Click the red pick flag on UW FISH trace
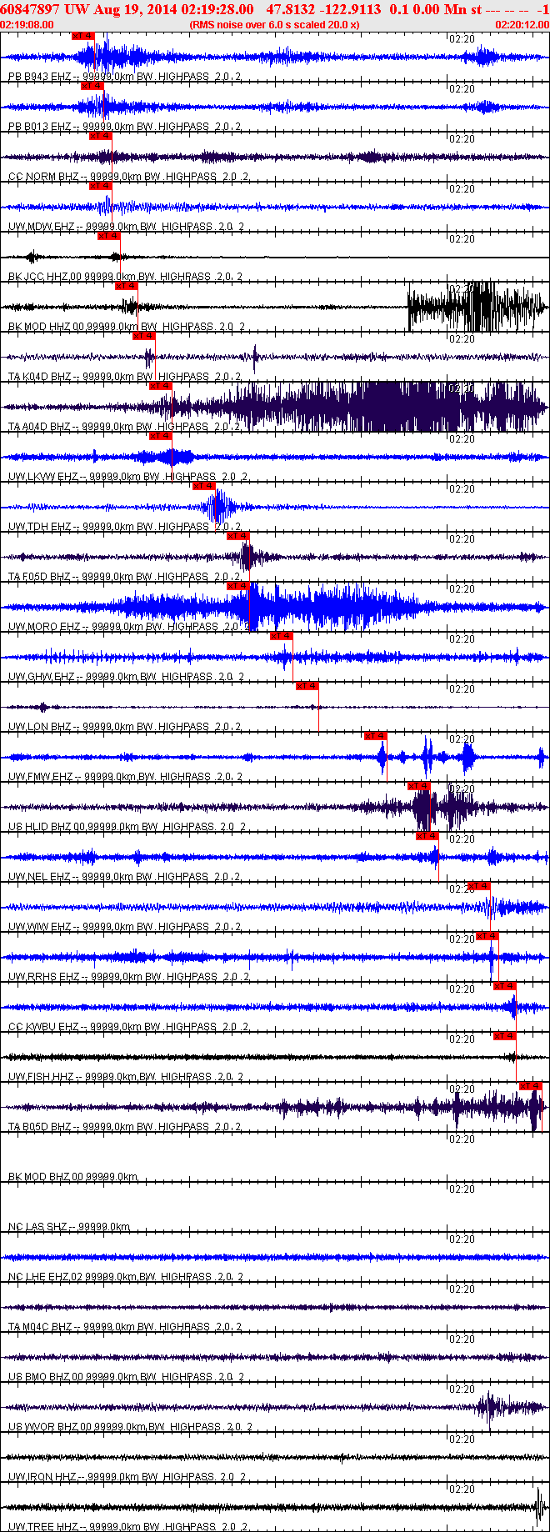 505,1036
